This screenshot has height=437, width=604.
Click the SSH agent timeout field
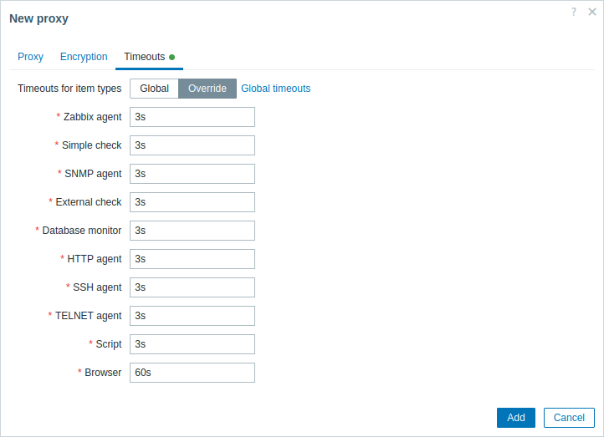tap(192, 287)
